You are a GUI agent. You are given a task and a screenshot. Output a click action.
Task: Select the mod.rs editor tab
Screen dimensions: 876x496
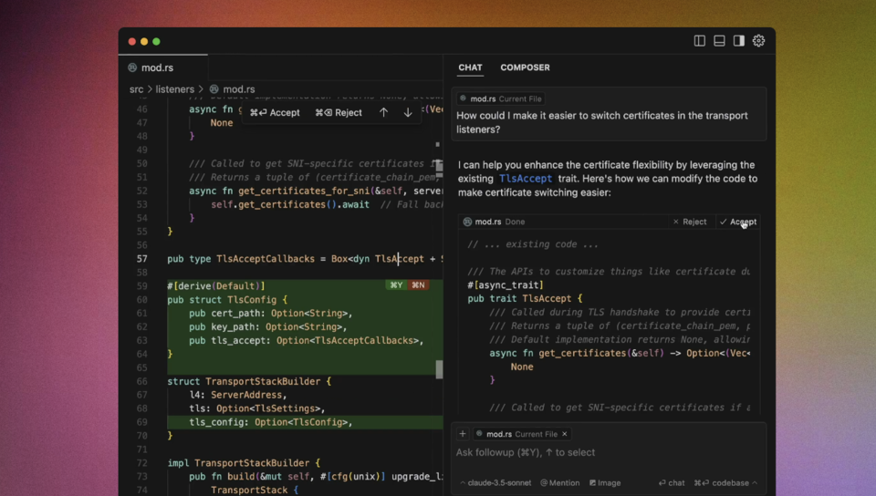point(157,67)
